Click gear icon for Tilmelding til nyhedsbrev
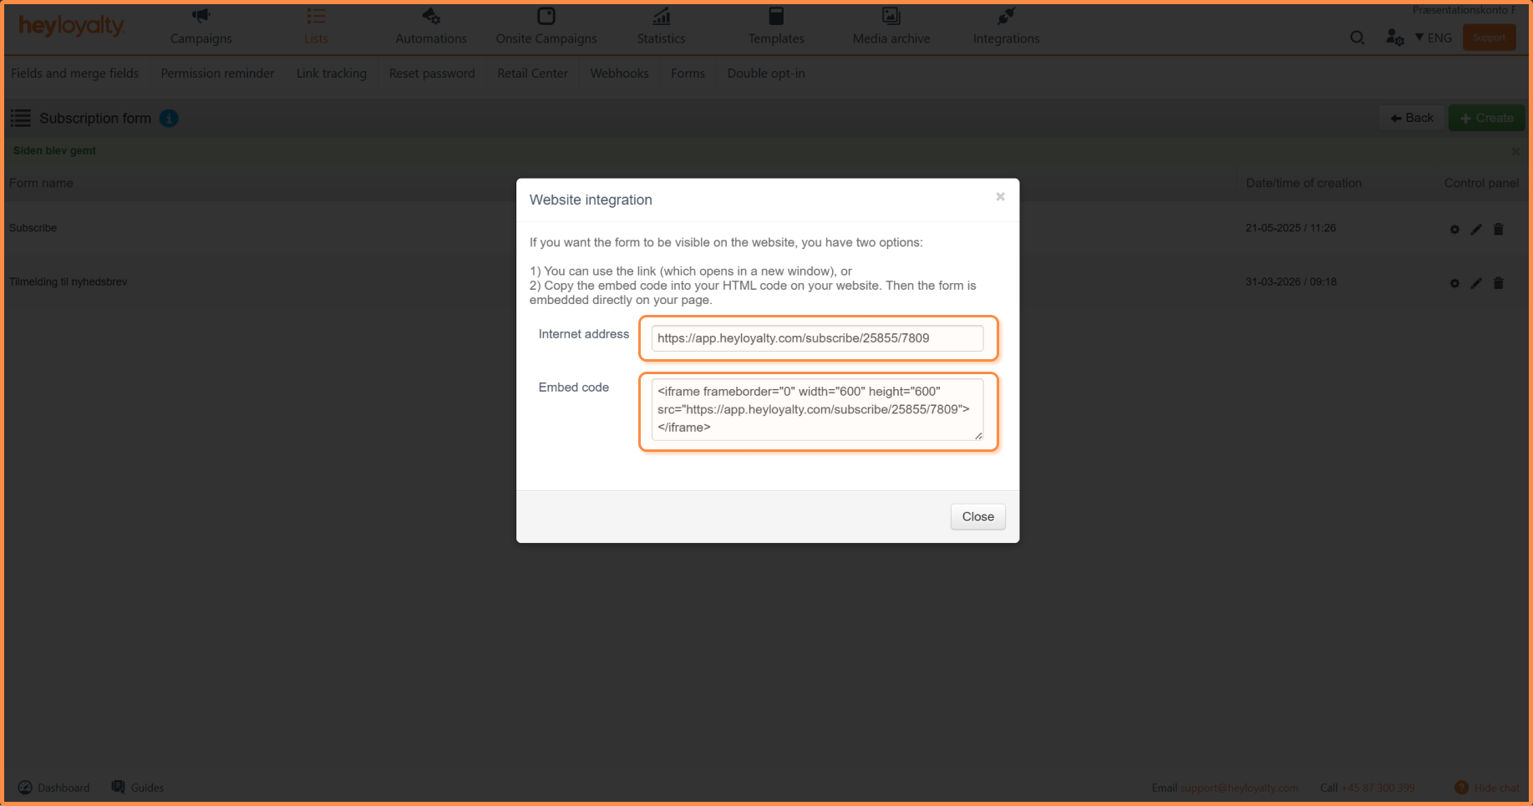Image resolution: width=1533 pixels, height=806 pixels. [1454, 283]
